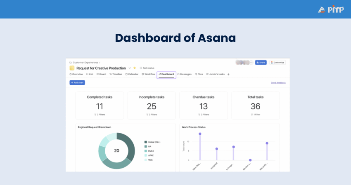Click 1 Filter under Total tasks
Image resolution: width=351 pixels, height=185 pixels.
256,115
